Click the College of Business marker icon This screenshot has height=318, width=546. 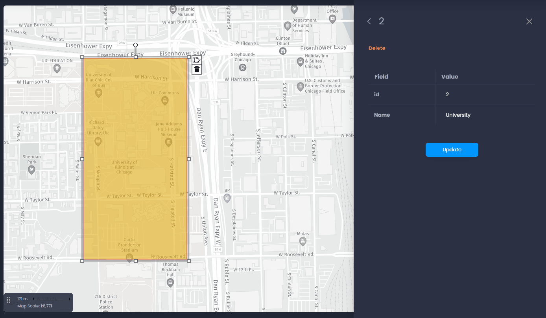[98, 93]
